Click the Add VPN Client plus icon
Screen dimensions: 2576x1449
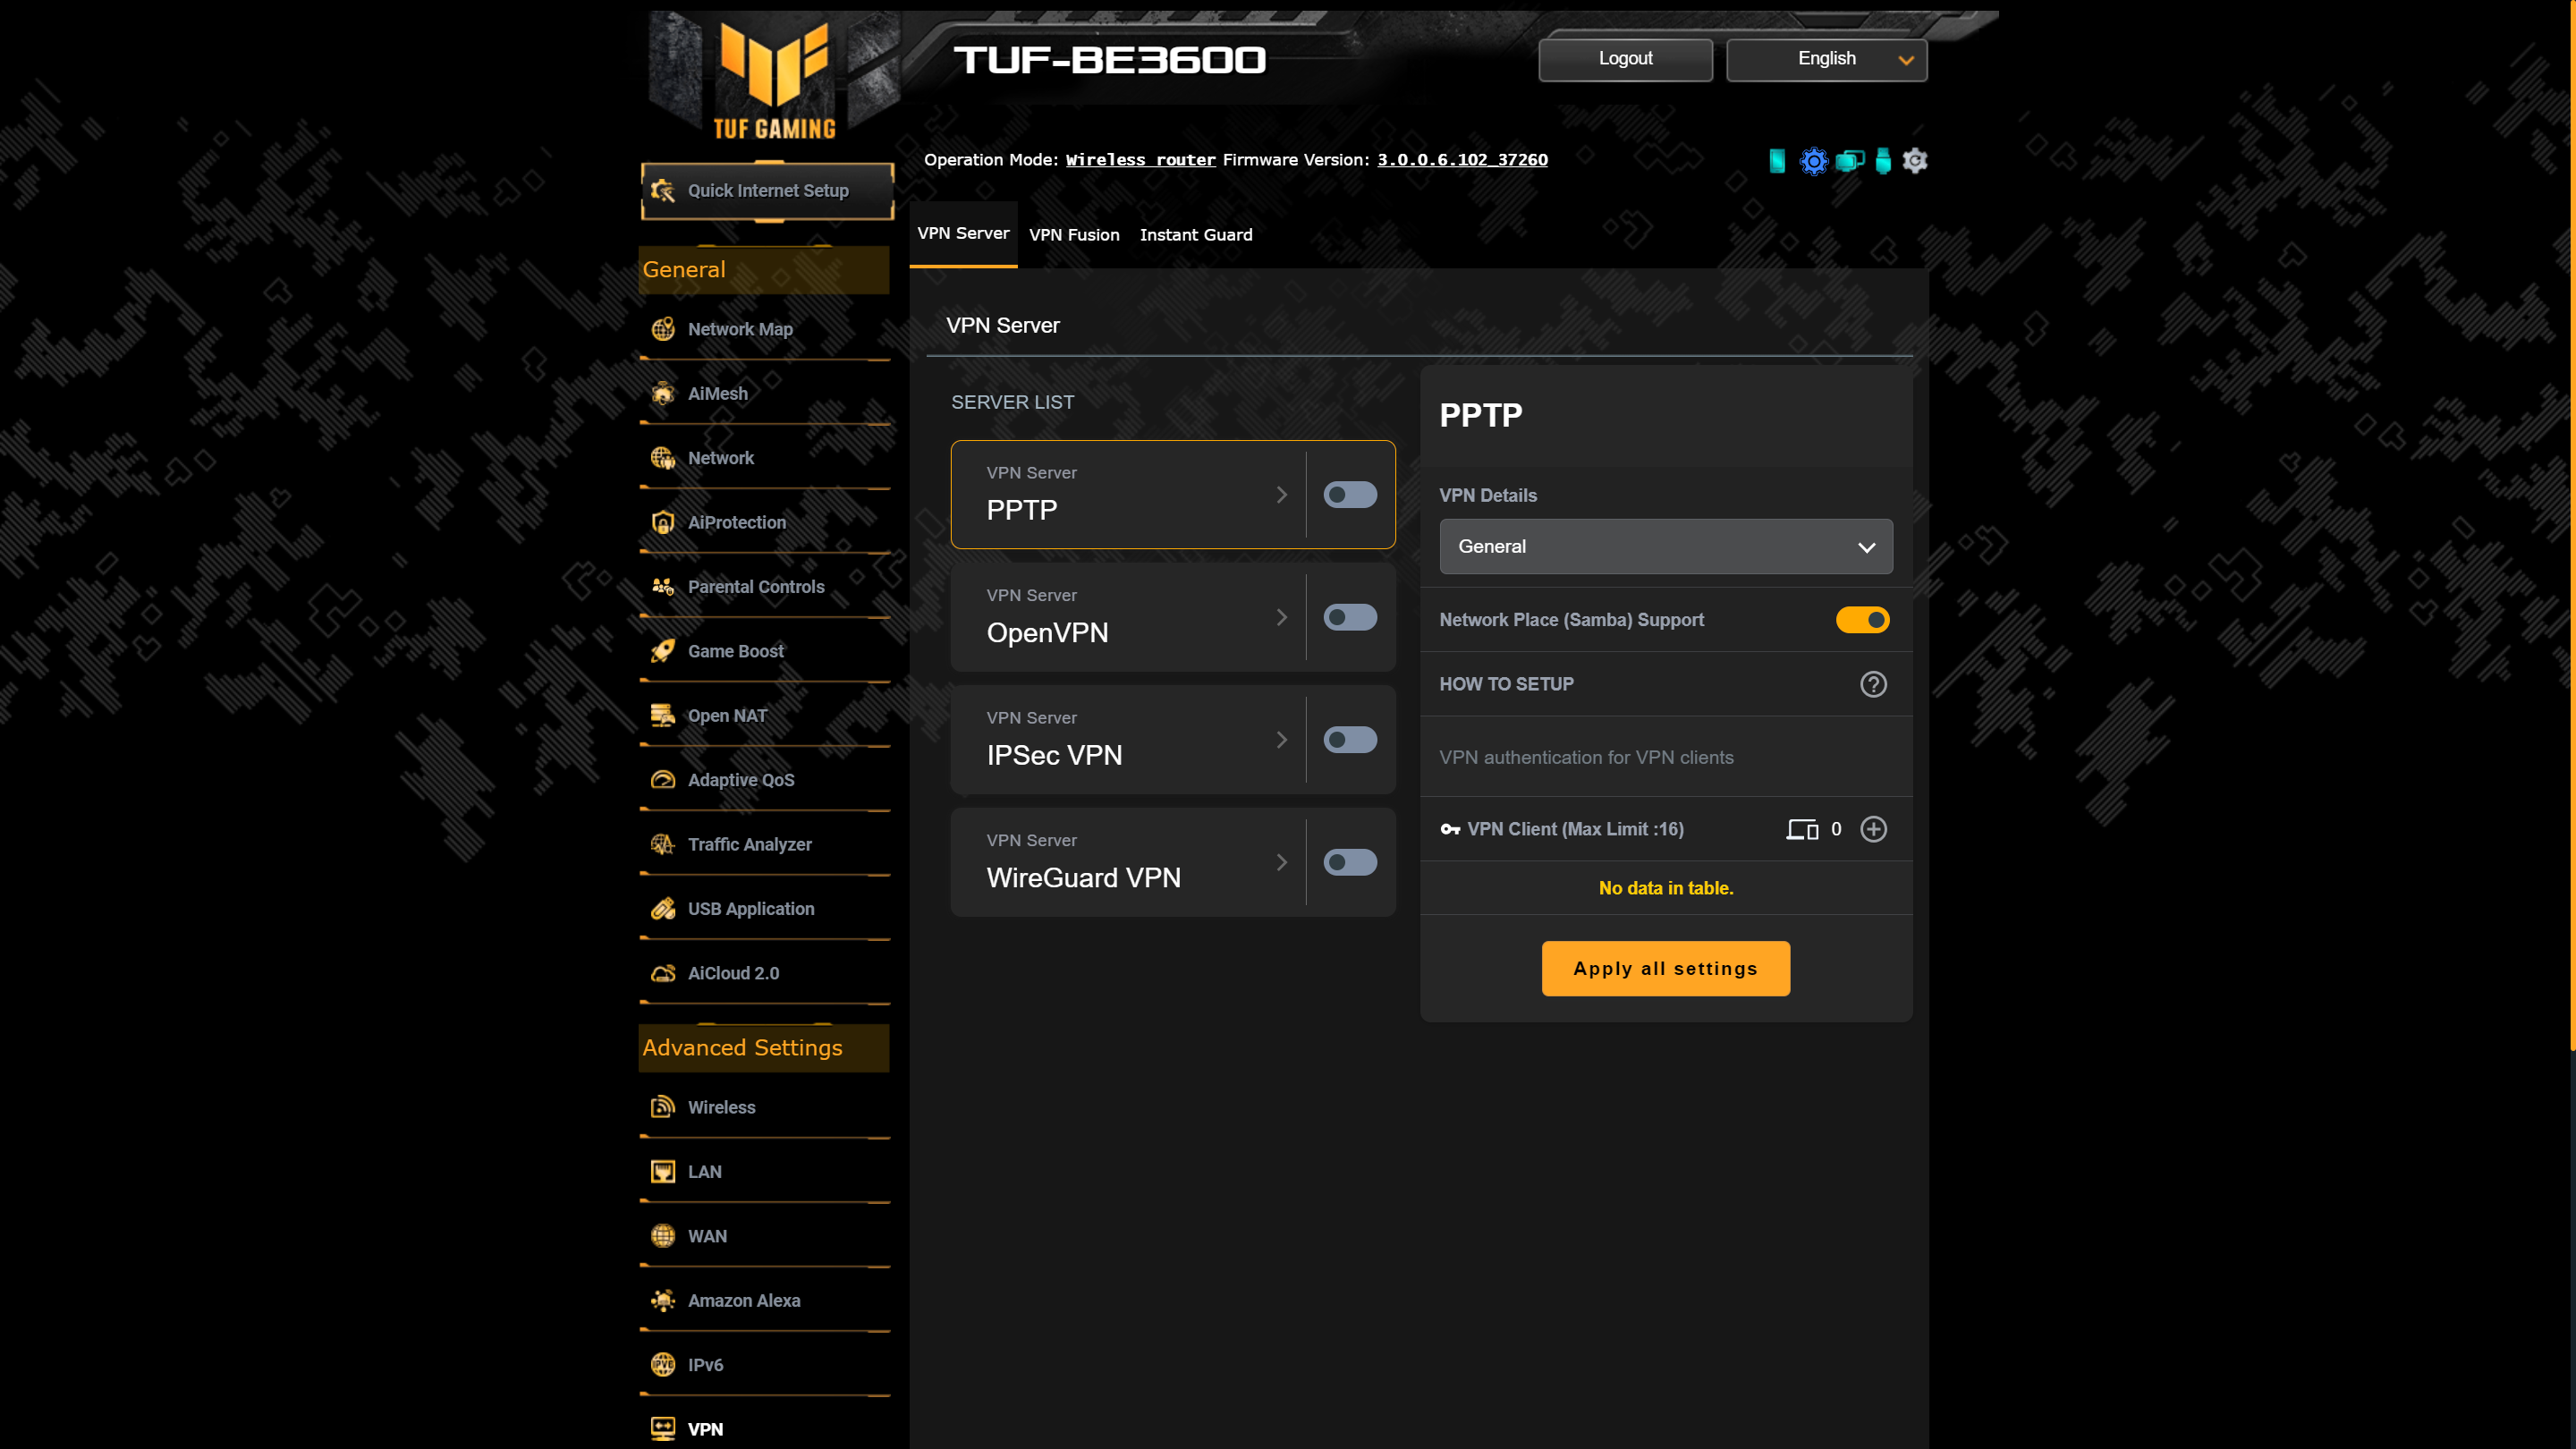(1872, 828)
